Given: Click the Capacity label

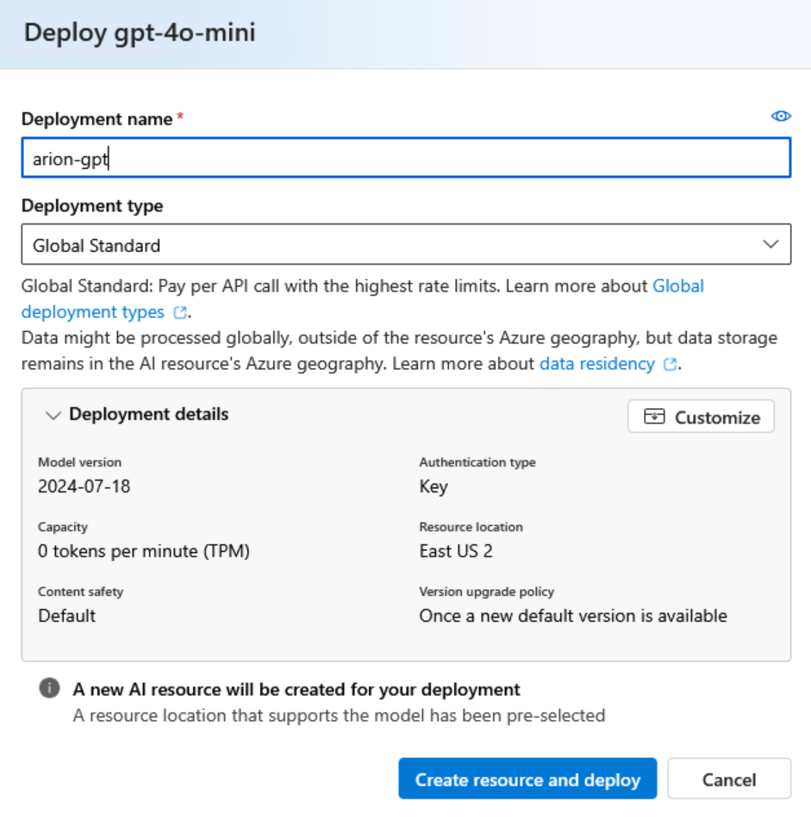Looking at the screenshot, I should coord(63,527).
